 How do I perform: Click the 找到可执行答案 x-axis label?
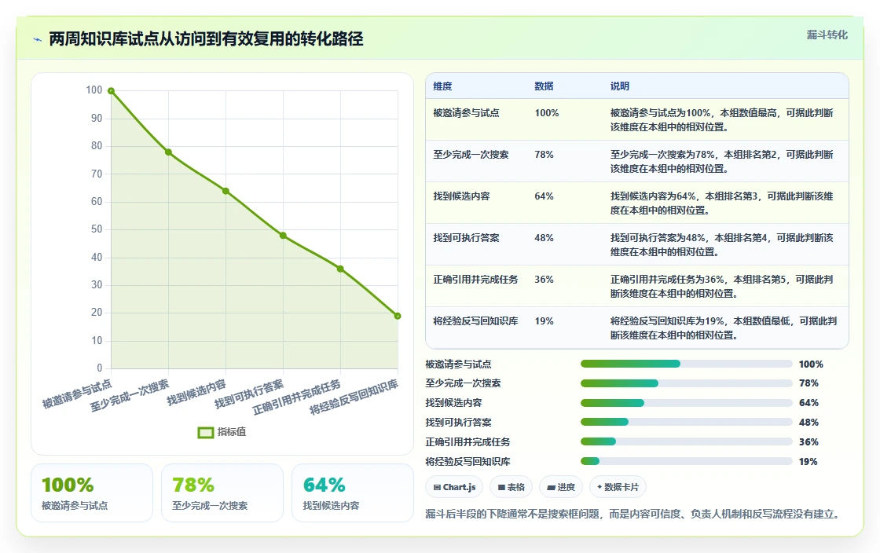[248, 394]
